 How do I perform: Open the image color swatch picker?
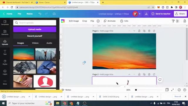[63, 21]
